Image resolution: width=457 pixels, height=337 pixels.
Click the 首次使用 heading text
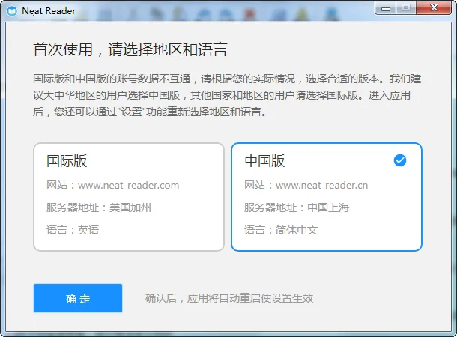[130, 49]
